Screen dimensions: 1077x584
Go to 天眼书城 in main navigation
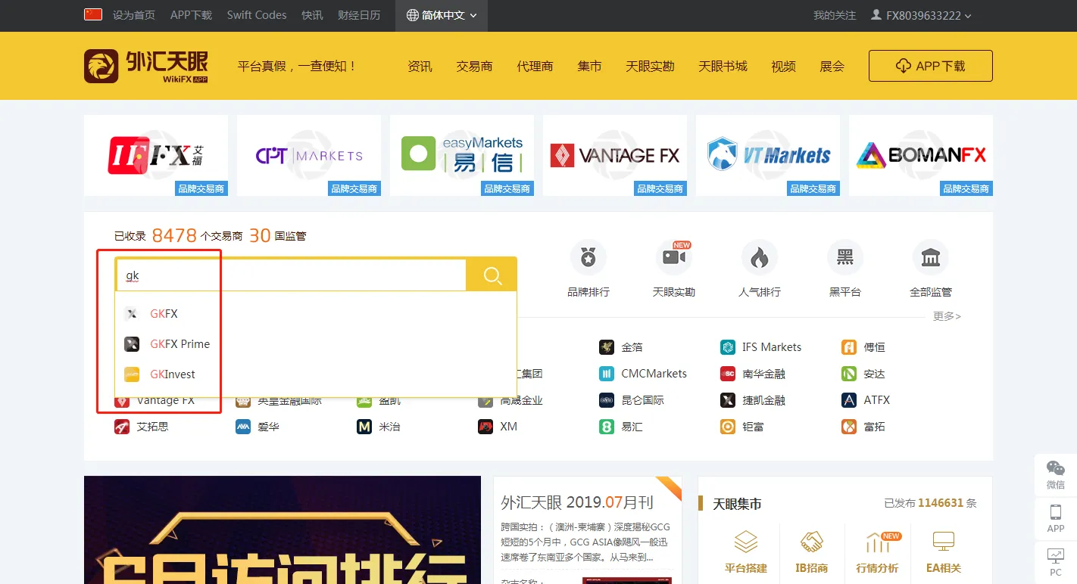pos(723,66)
